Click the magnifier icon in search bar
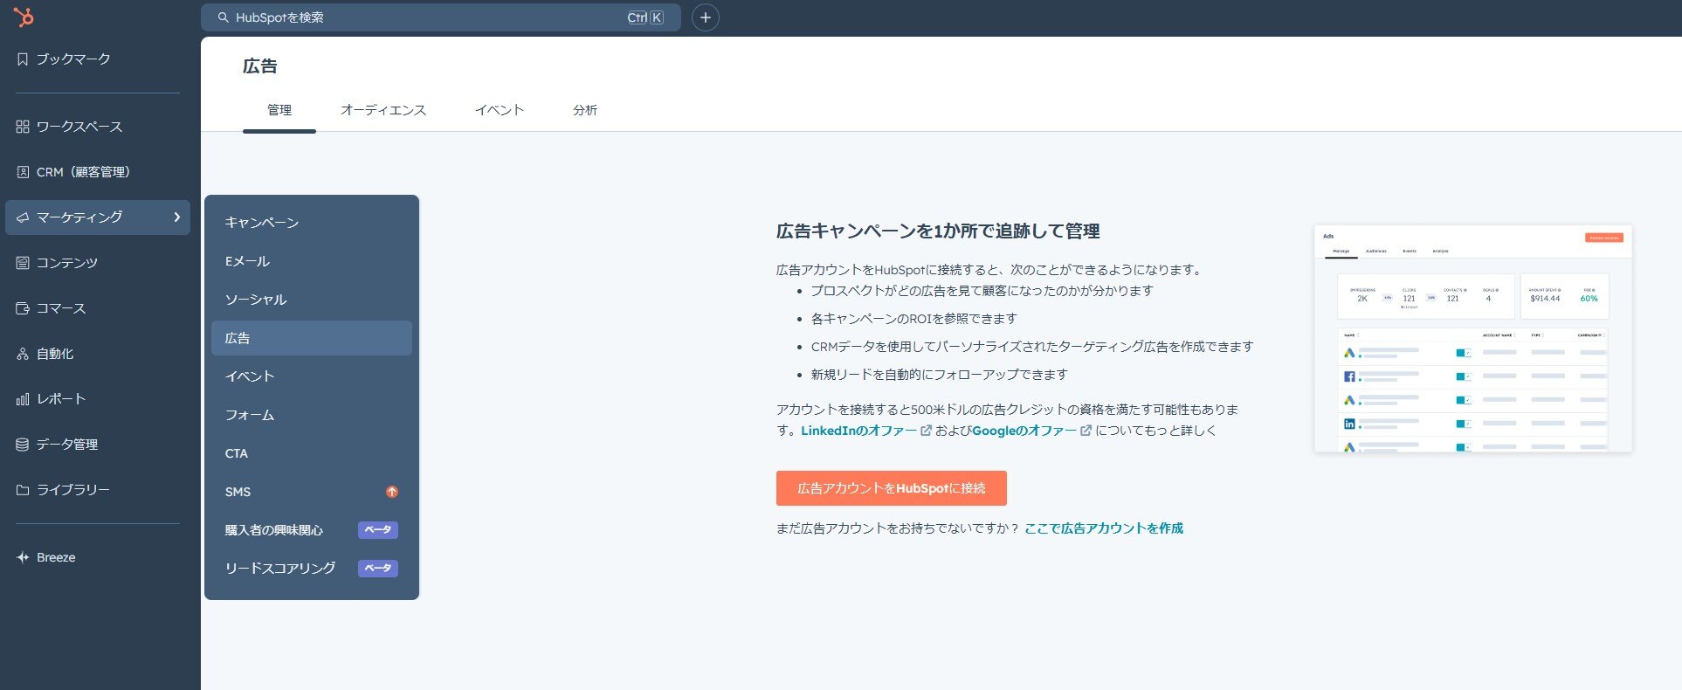This screenshot has height=690, width=1682. [x=224, y=17]
